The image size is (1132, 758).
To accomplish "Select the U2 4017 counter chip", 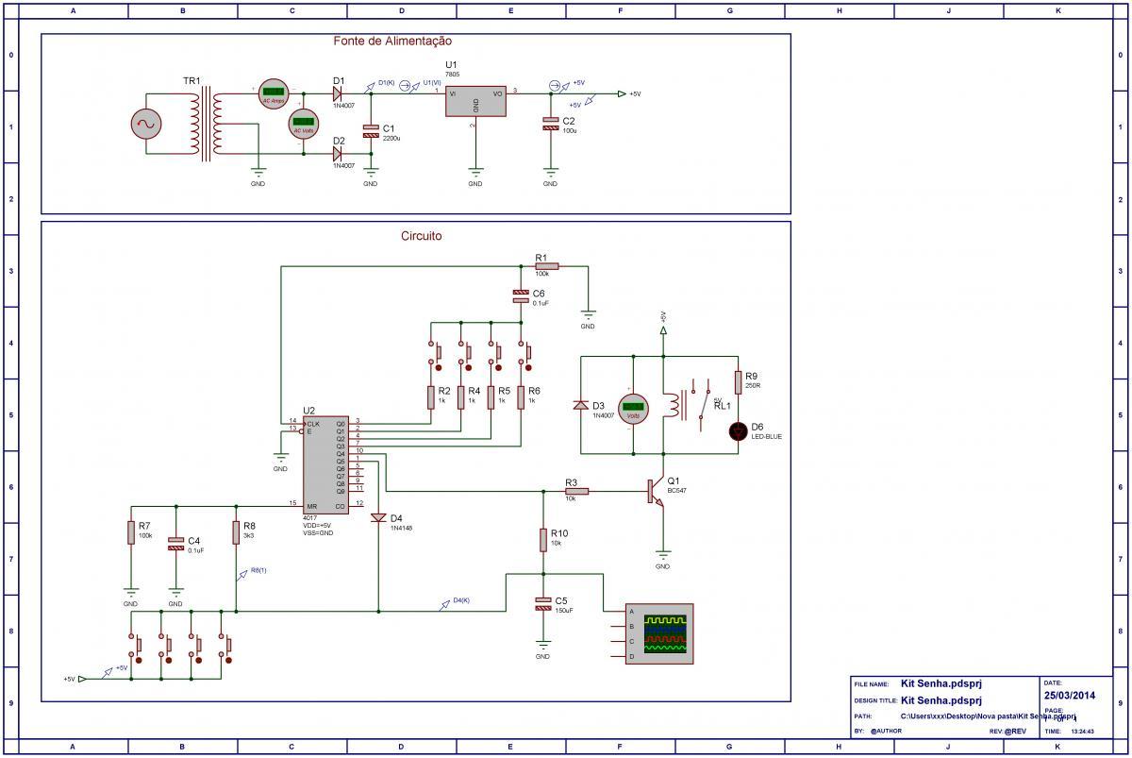I will (321, 464).
